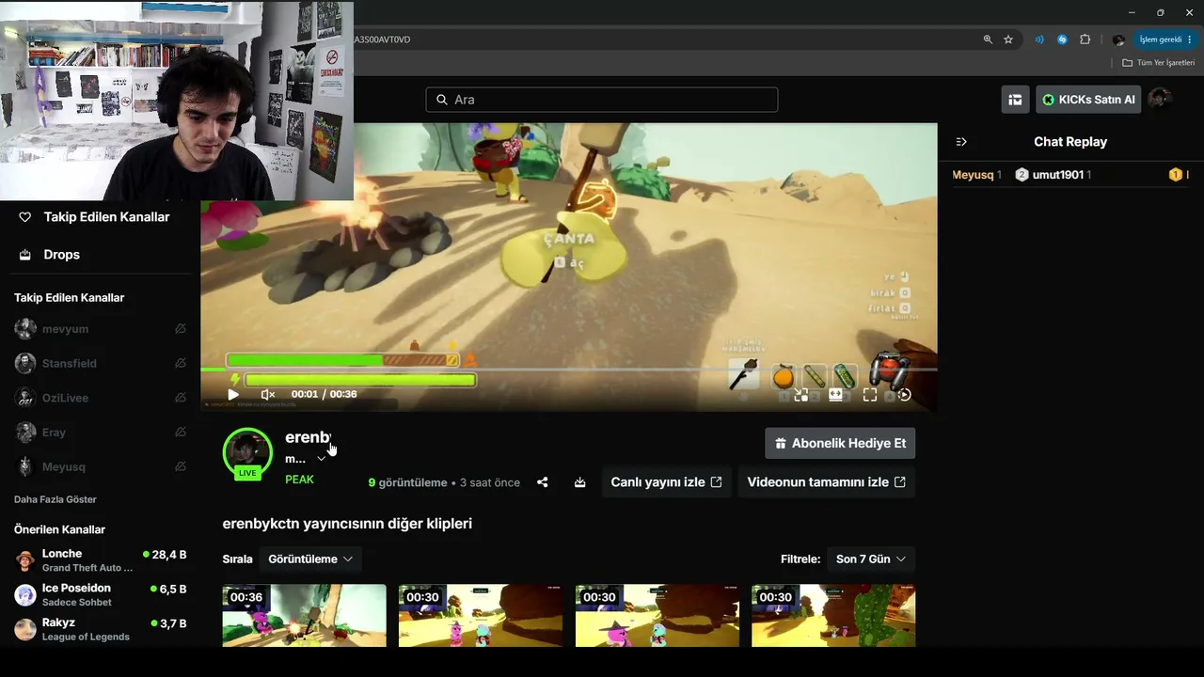Open Videonun tamamını izle link
1204x677 pixels.
[x=827, y=482]
